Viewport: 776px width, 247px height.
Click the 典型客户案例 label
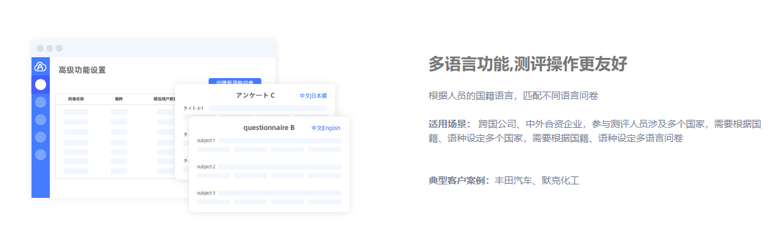point(459,180)
